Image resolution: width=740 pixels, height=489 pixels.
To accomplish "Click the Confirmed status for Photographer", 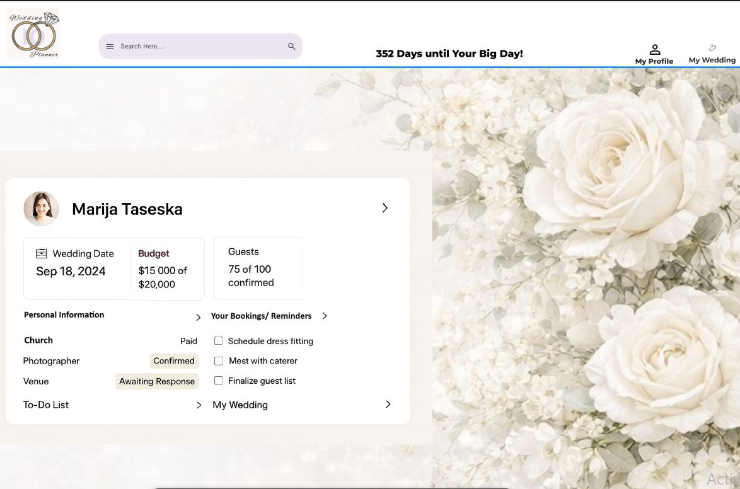I will [174, 361].
